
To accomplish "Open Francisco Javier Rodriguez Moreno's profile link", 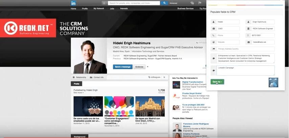I will [196, 125].
